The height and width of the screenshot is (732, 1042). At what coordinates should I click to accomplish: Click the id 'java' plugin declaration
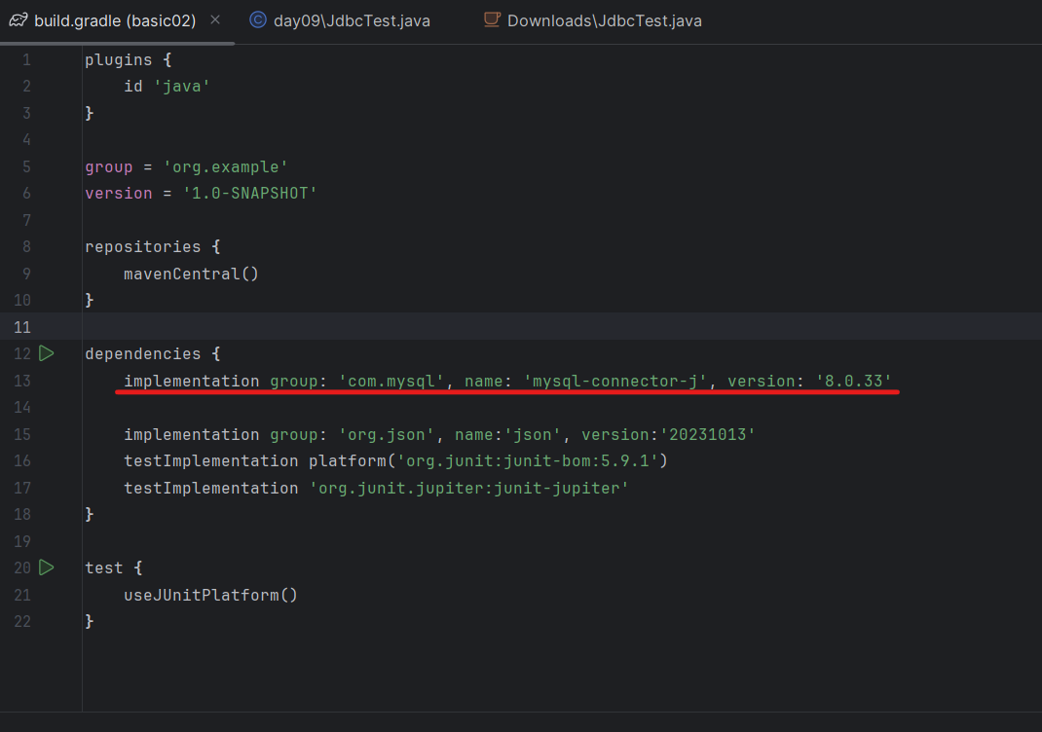pyautogui.click(x=166, y=86)
